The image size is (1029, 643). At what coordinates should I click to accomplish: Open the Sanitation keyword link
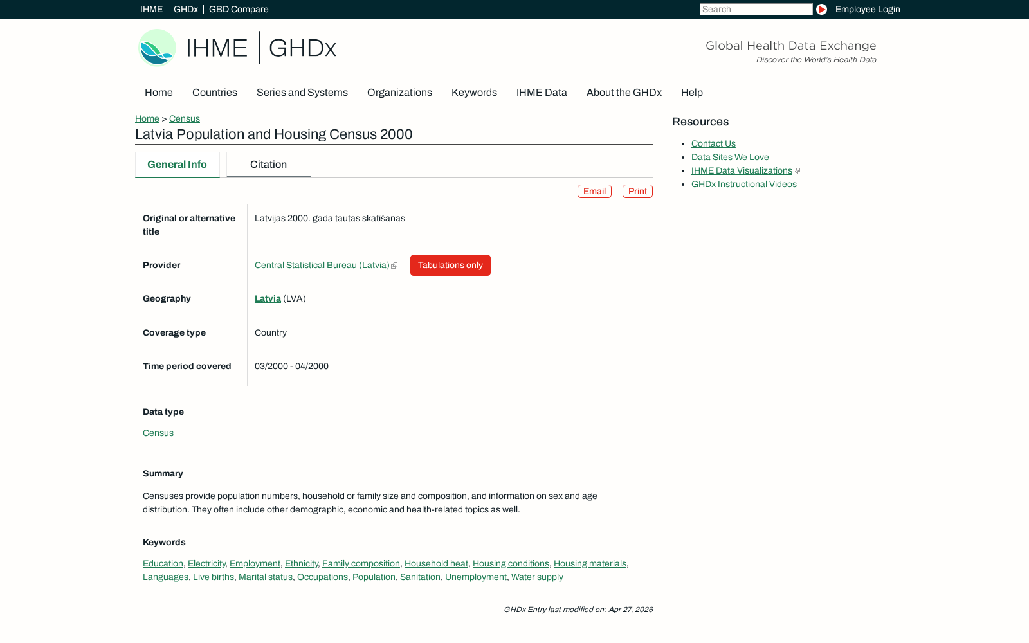click(x=420, y=577)
